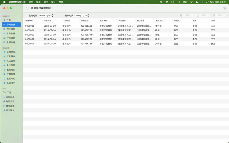Click the 打印 button
This screenshot has height=143, width=229.
click(186, 15)
